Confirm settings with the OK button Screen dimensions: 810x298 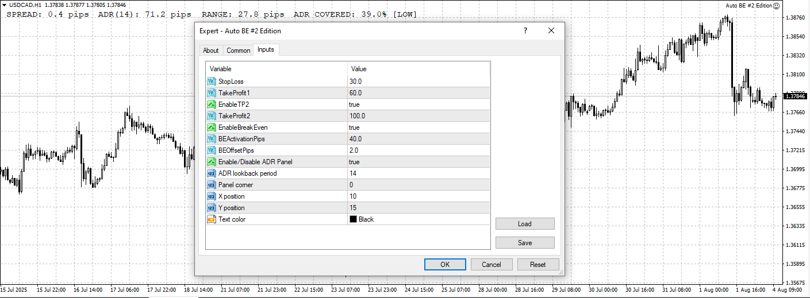point(445,265)
